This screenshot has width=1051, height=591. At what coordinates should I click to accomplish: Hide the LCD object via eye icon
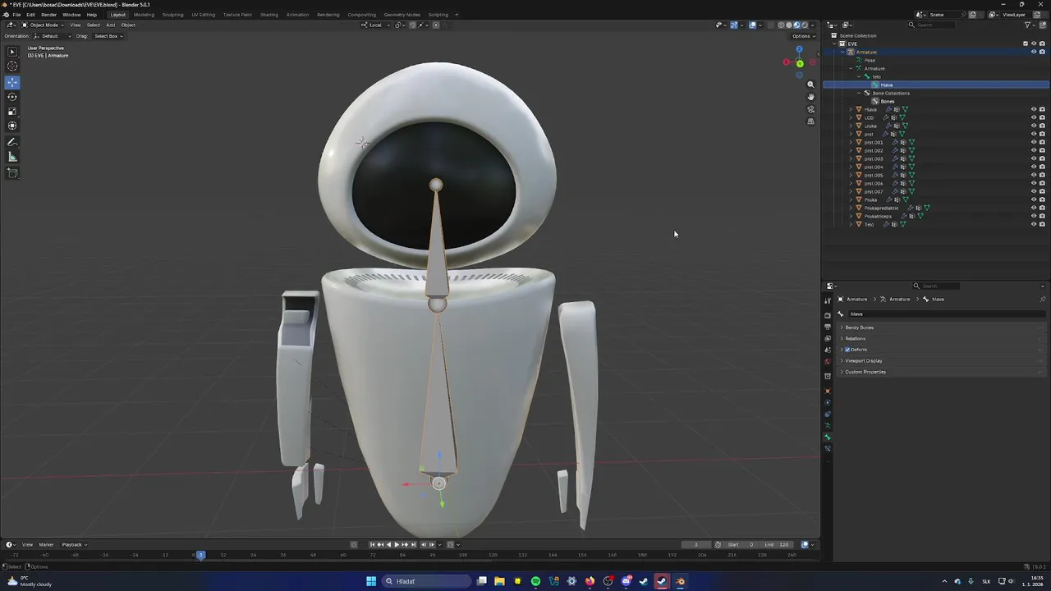(x=1034, y=117)
